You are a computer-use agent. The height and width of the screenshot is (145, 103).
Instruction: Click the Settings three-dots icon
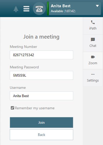pyautogui.click(x=93, y=74)
